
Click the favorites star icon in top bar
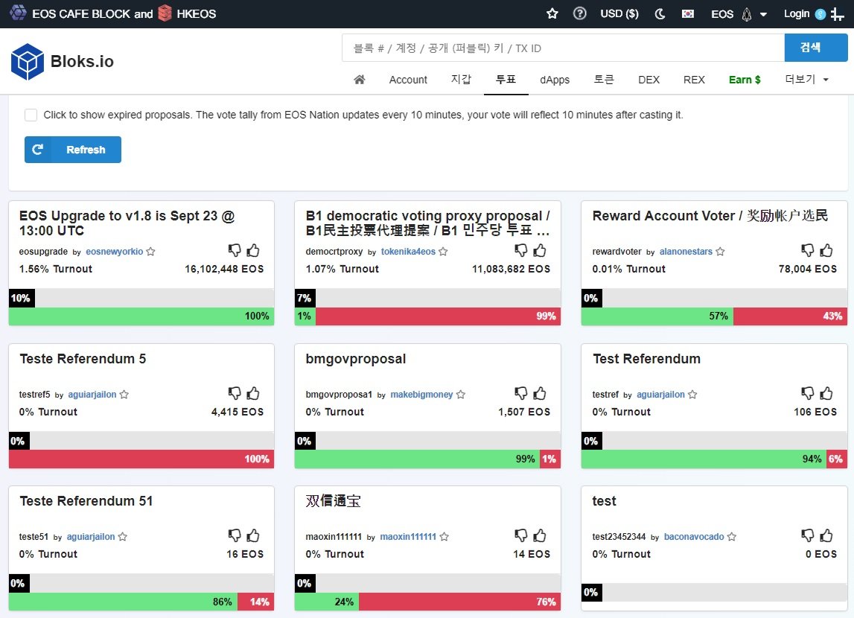point(552,13)
